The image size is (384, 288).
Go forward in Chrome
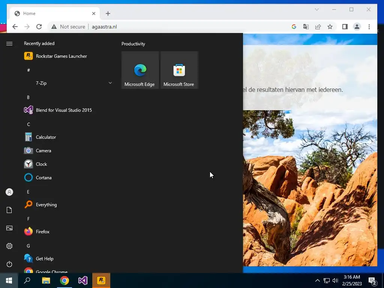pyautogui.click(x=27, y=27)
